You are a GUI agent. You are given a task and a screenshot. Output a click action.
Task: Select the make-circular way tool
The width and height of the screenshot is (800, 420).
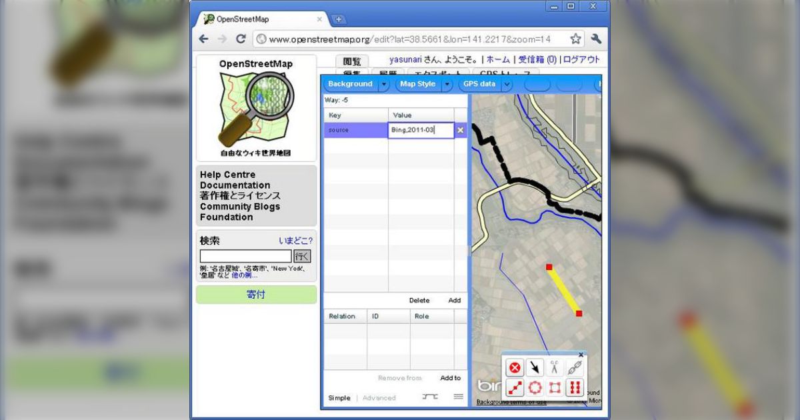[535, 387]
